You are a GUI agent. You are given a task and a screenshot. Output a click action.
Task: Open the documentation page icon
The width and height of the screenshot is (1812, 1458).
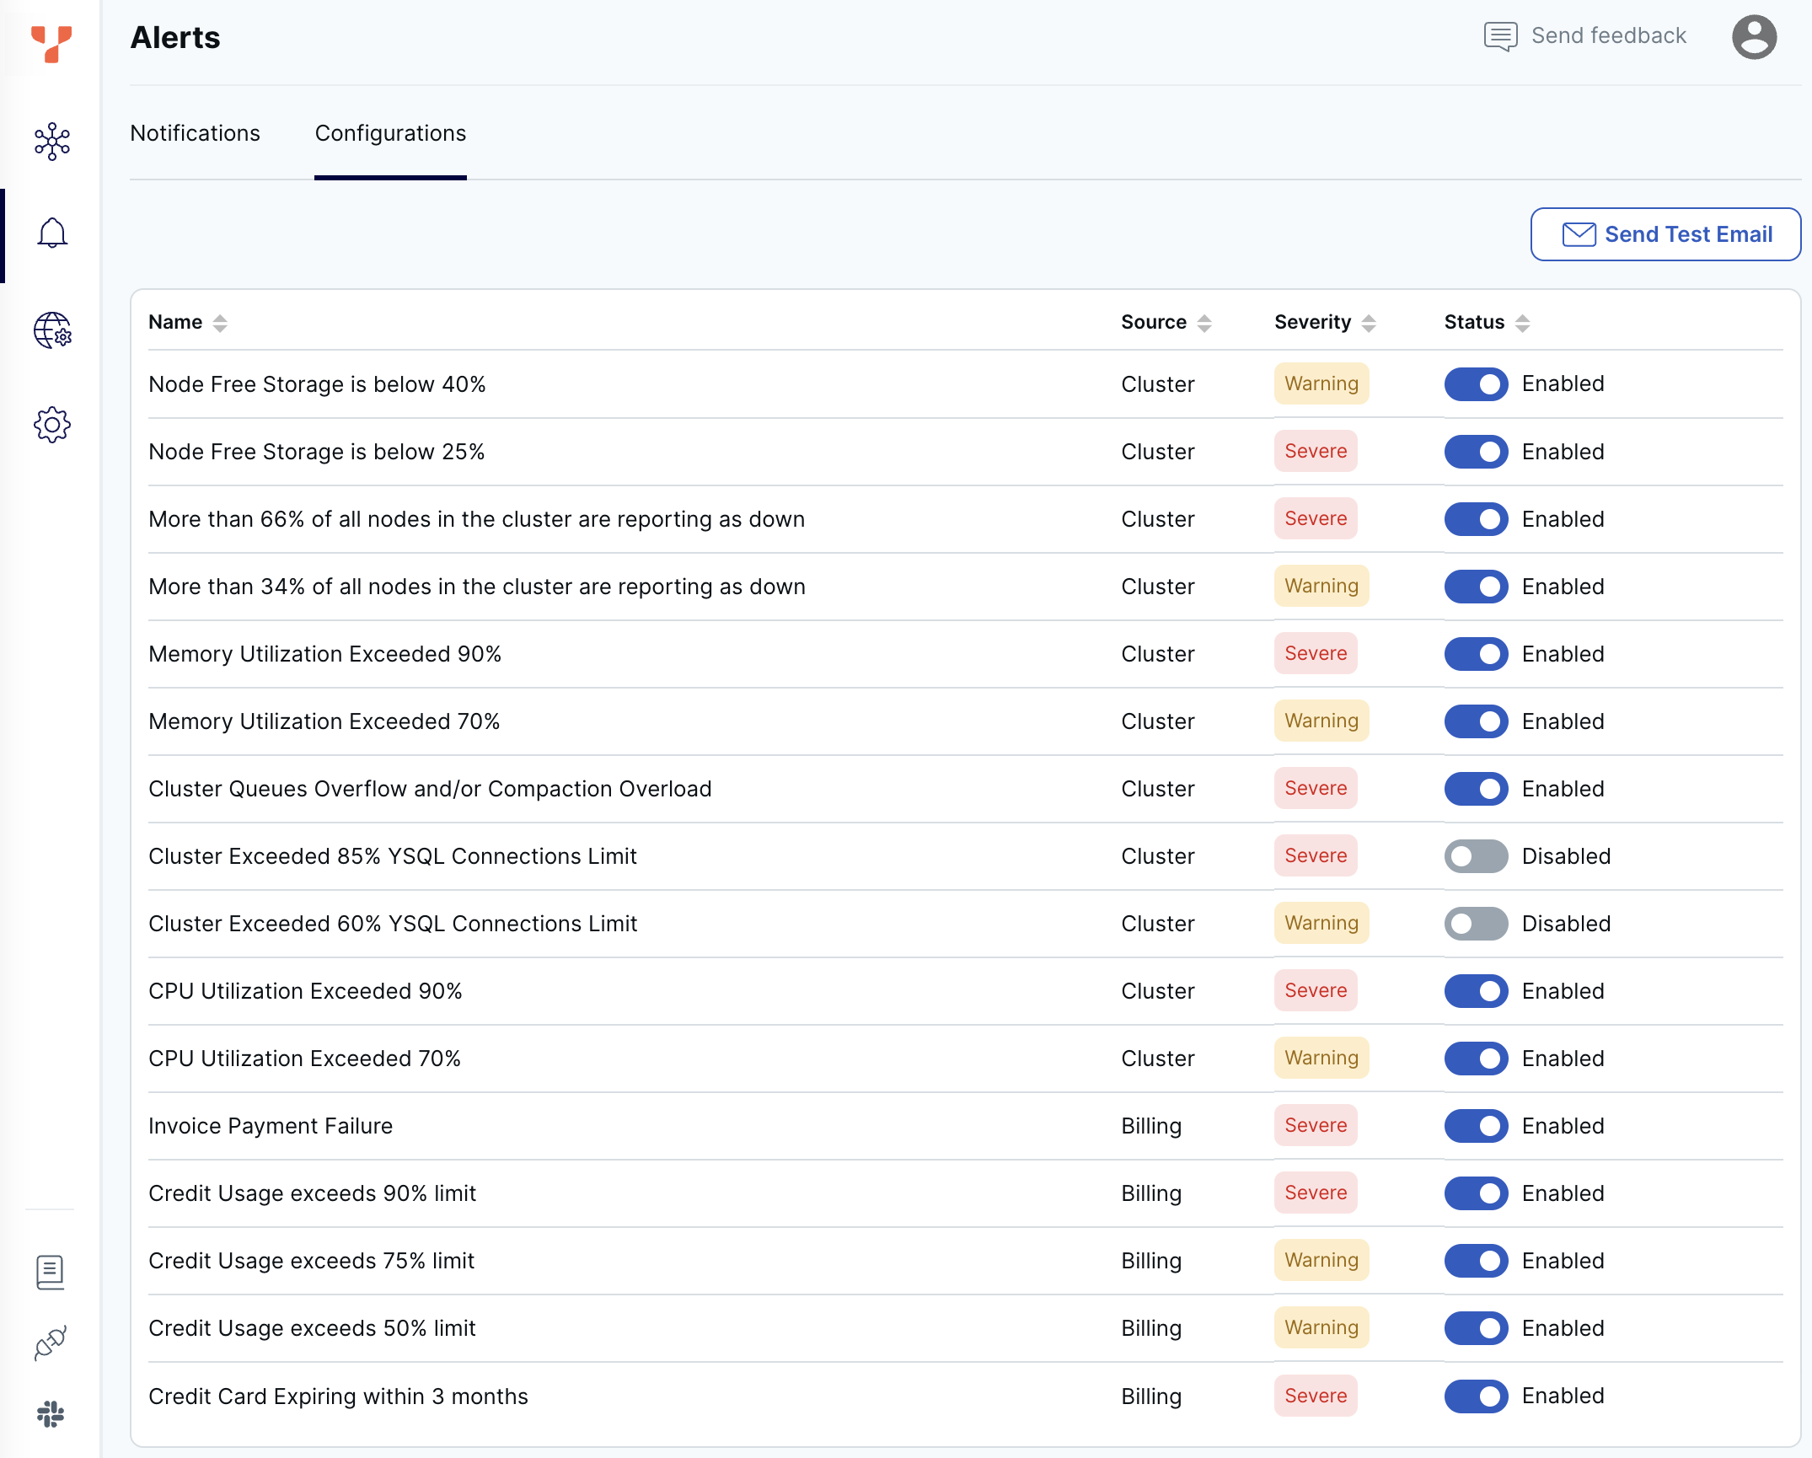(50, 1272)
